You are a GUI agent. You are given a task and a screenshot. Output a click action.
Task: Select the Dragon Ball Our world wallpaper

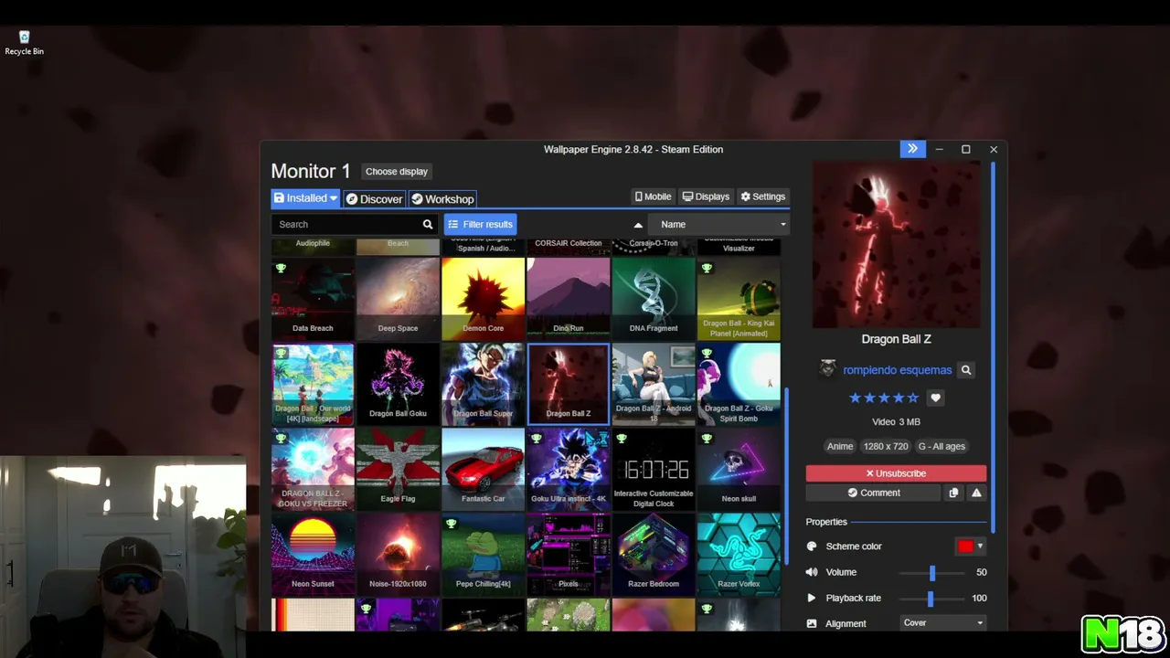(x=313, y=385)
